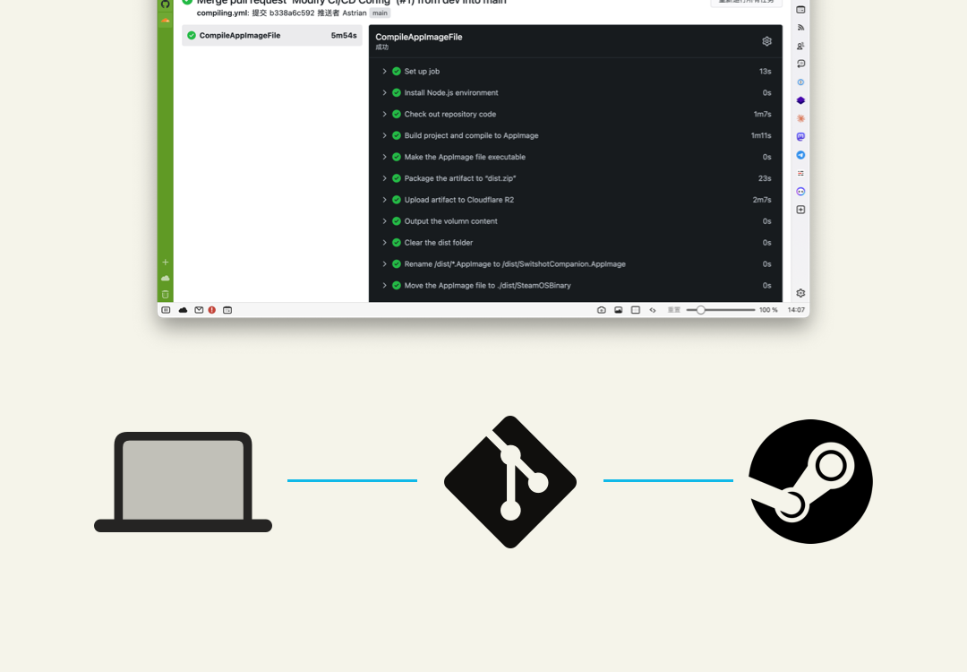The width and height of the screenshot is (967, 672).
Task: Open the calendar icon in status bar
Action: [227, 310]
